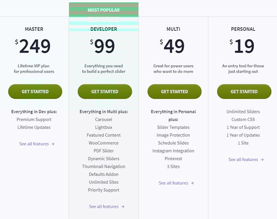Click the Instagram Integration feature text
The image size is (277, 219).
[x=173, y=151]
